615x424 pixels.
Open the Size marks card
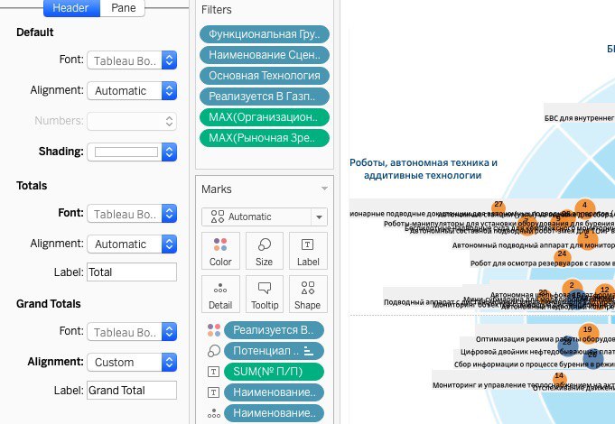265,251
